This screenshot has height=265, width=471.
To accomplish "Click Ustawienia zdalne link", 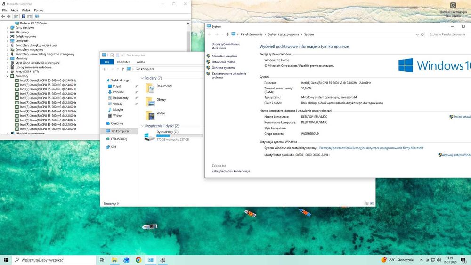I will [x=223, y=62].
